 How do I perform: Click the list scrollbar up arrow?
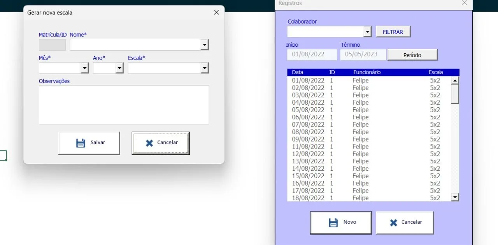coord(455,80)
